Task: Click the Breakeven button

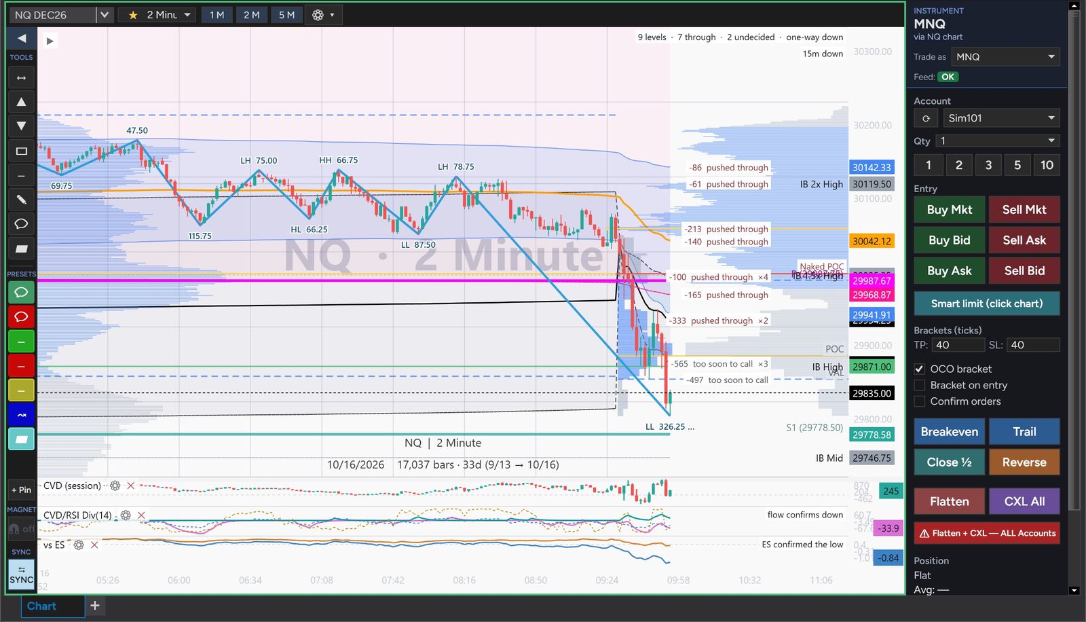Action: [950, 432]
